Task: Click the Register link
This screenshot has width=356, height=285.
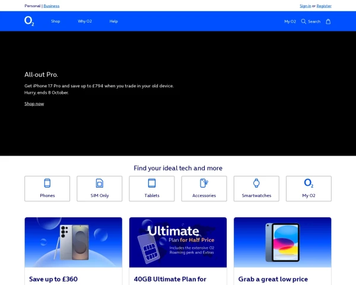Action: 324,6
